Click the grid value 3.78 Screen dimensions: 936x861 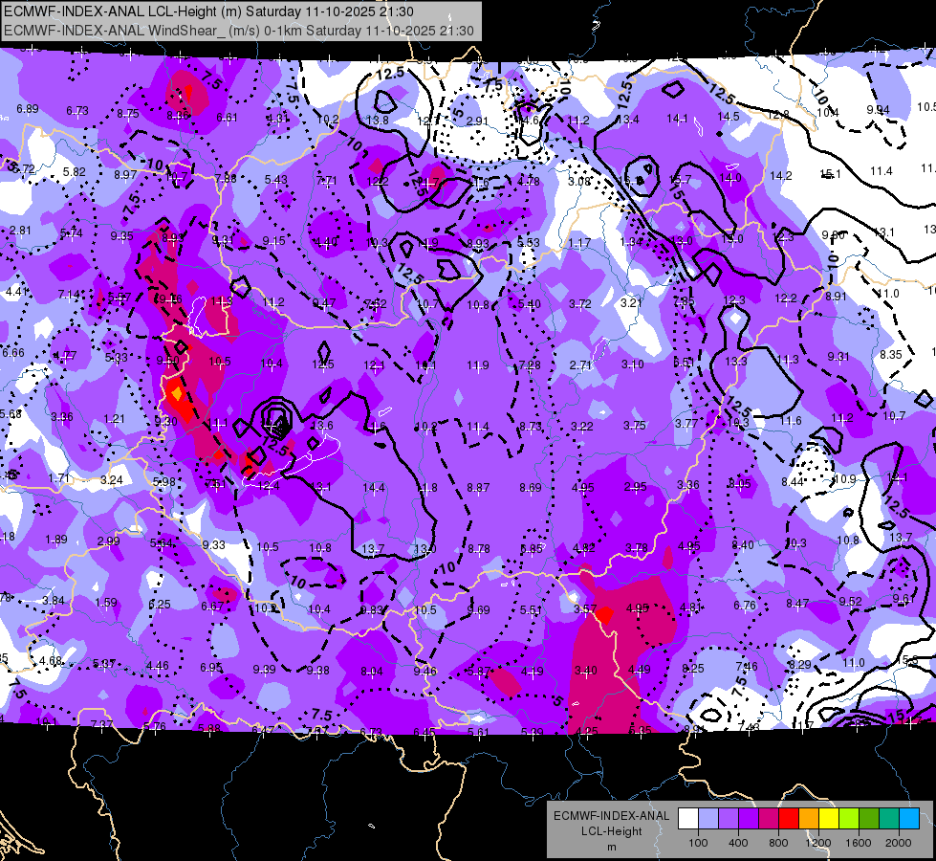[x=637, y=547]
